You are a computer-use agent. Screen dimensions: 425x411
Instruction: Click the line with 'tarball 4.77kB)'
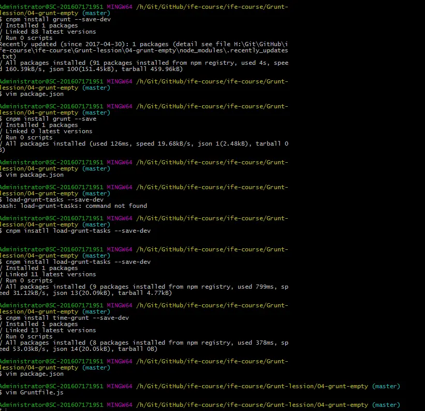coord(86,293)
